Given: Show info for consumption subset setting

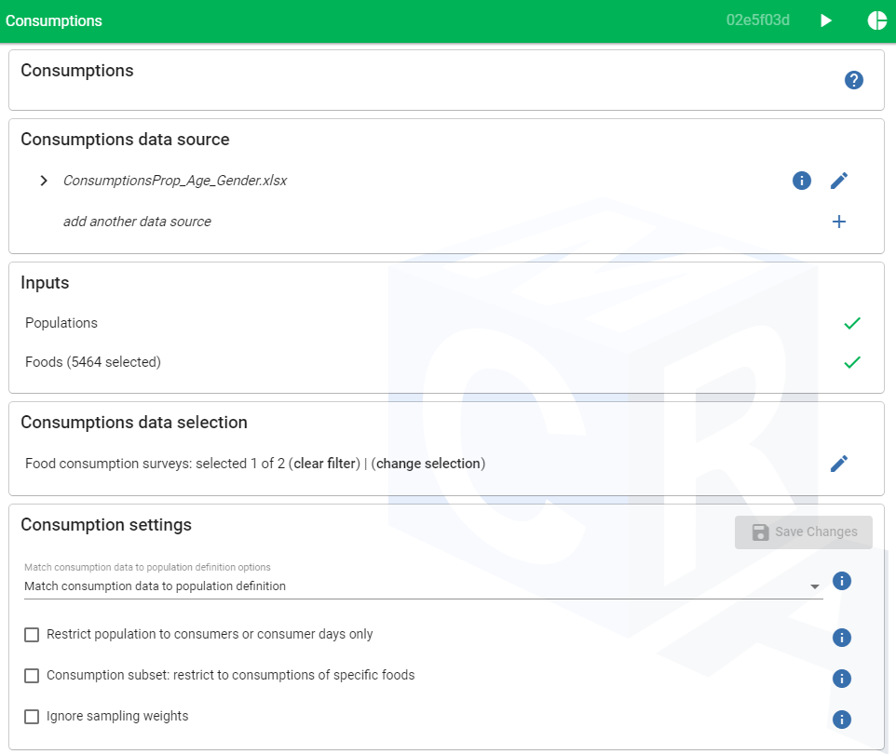Looking at the screenshot, I should pos(841,679).
